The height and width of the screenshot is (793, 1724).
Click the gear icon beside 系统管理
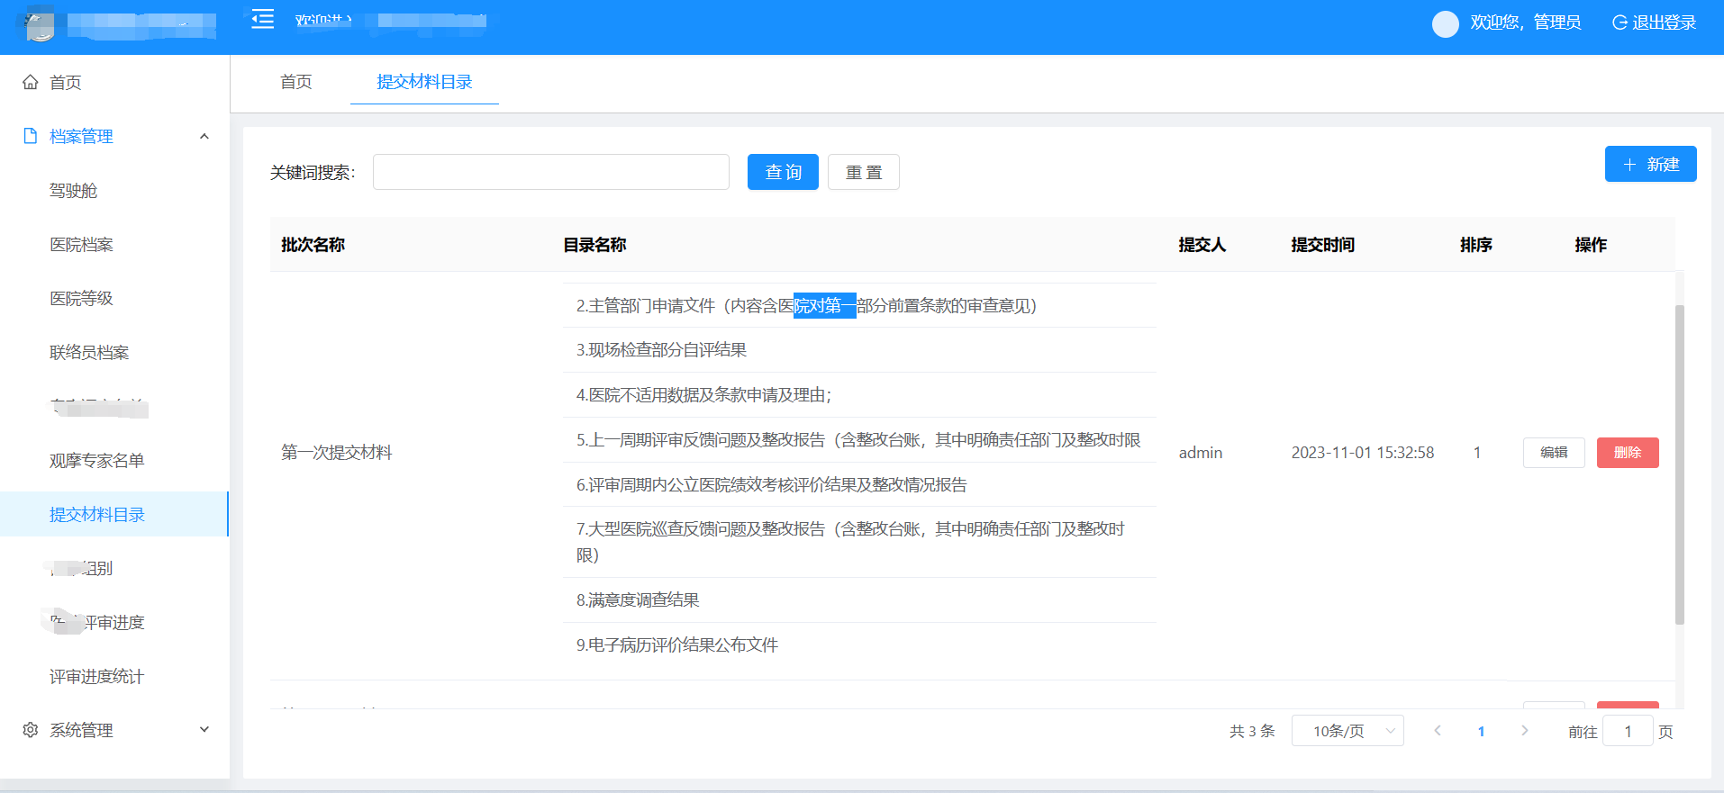coord(31,730)
